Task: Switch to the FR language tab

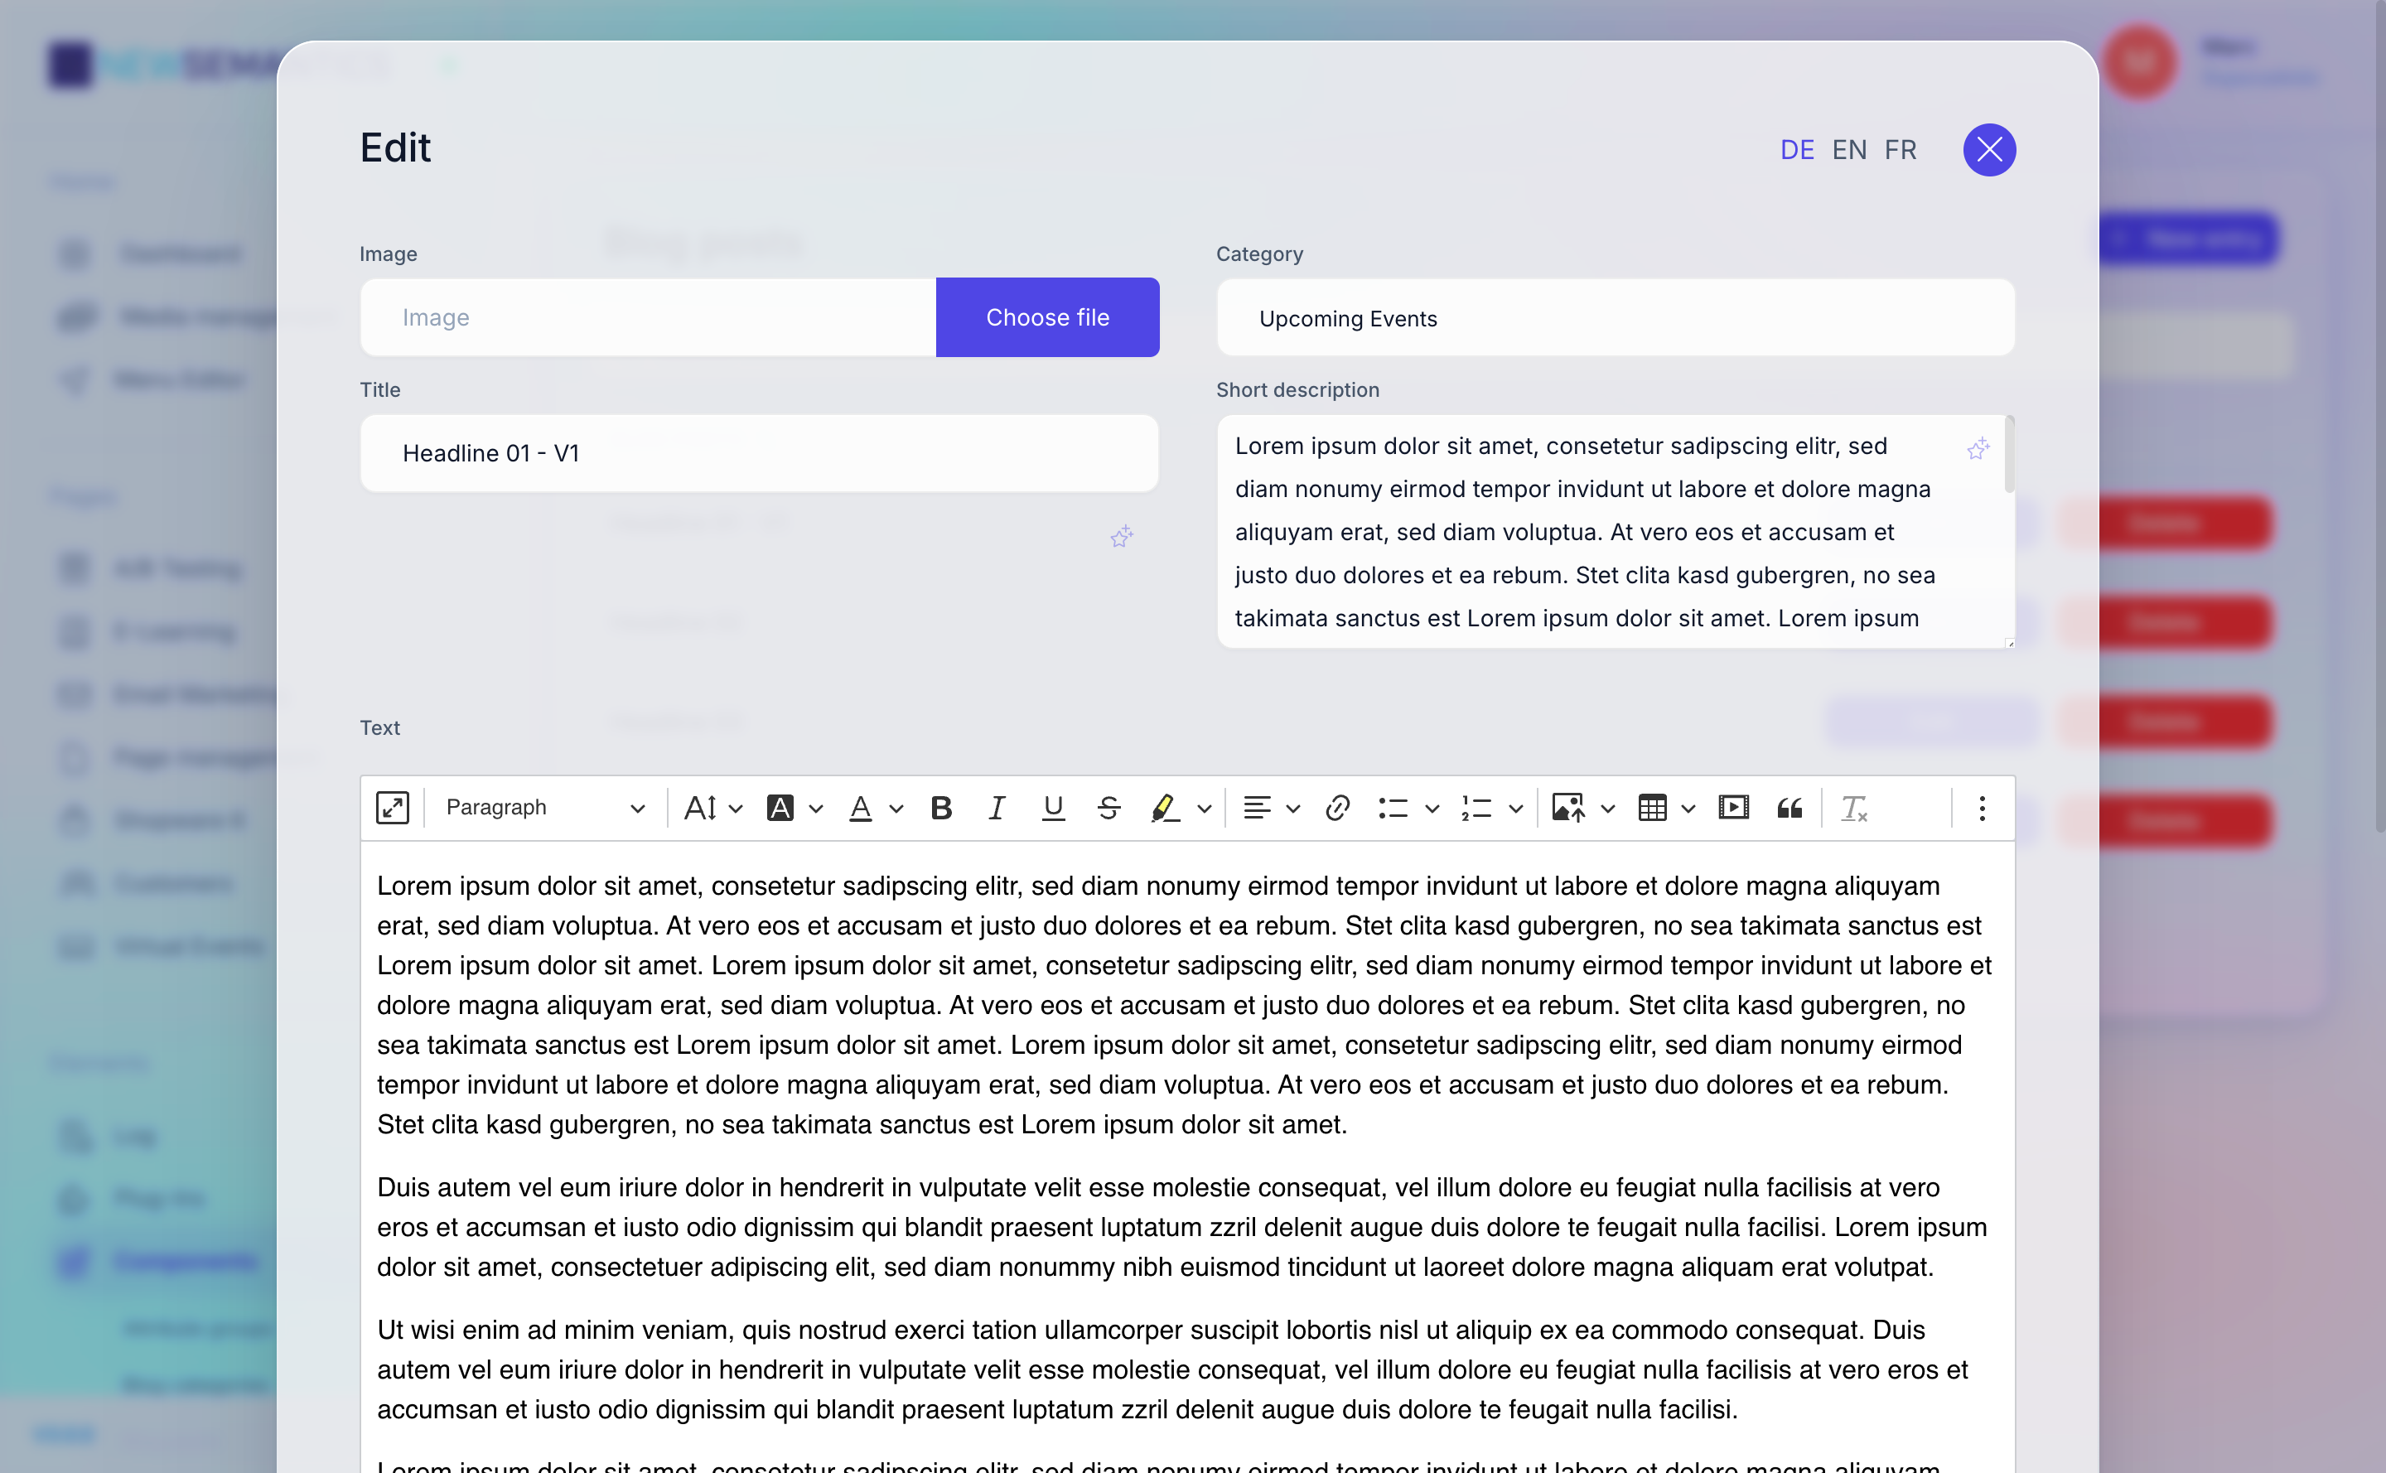Action: point(1900,150)
